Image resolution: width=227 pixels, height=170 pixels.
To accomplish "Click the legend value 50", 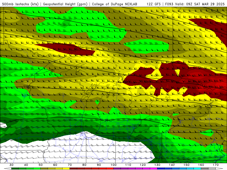I will [x=41, y=165].
